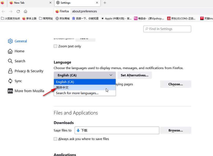Select the Home settings category
The height and width of the screenshot is (156, 213).
[x=19, y=51]
